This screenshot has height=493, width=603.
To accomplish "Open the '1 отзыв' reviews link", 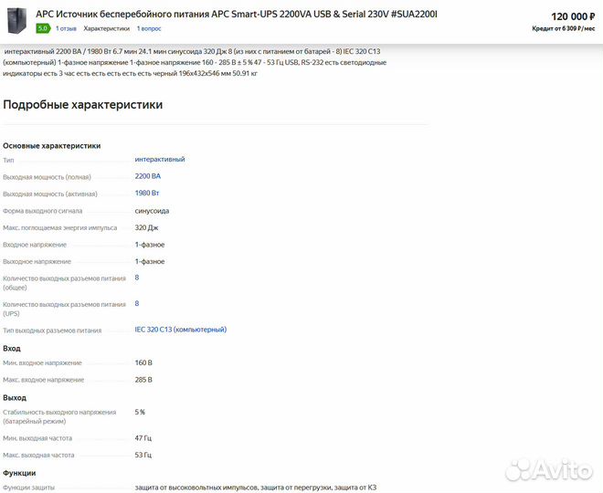I will click(66, 28).
